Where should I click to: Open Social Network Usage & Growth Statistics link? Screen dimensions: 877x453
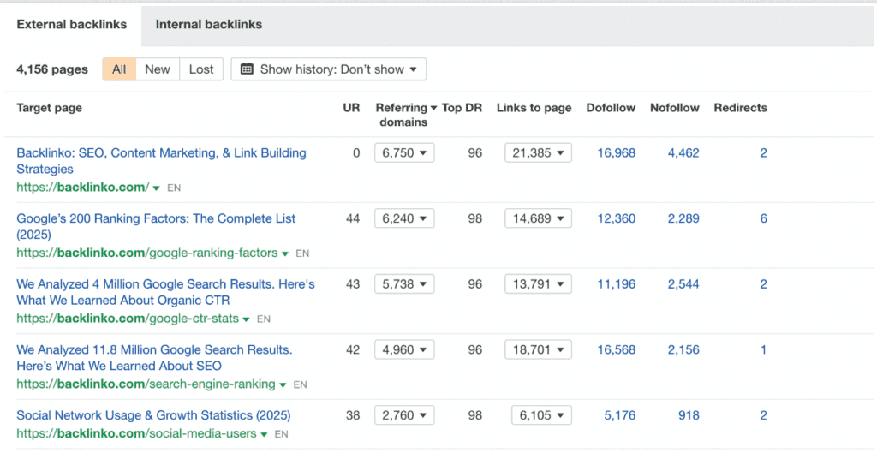[x=154, y=415]
